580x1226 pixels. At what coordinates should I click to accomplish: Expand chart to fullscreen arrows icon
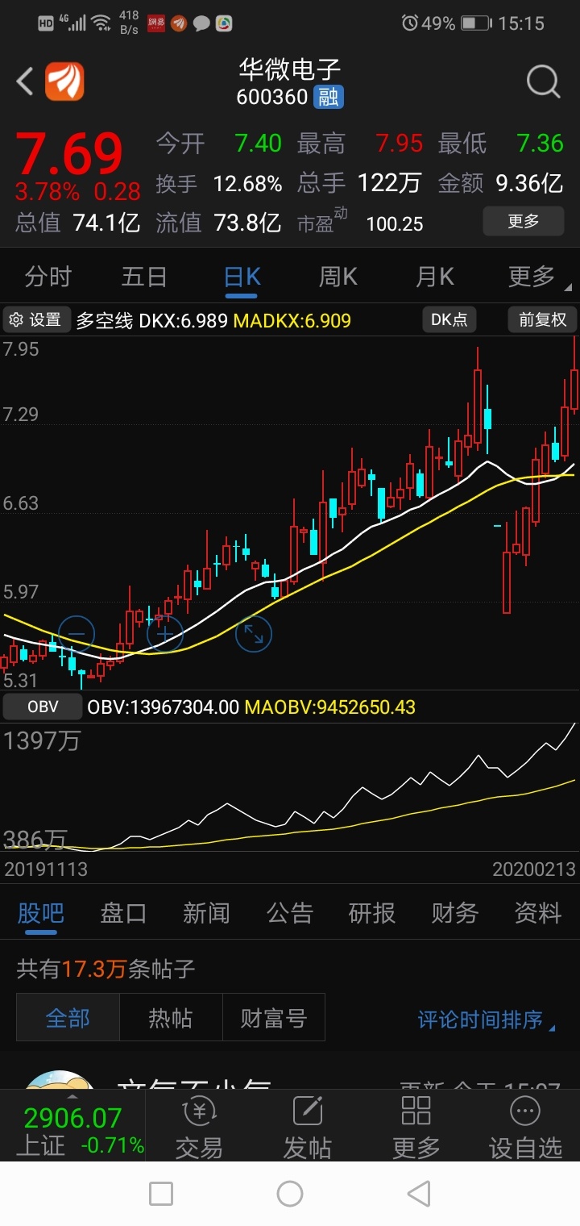(x=254, y=634)
